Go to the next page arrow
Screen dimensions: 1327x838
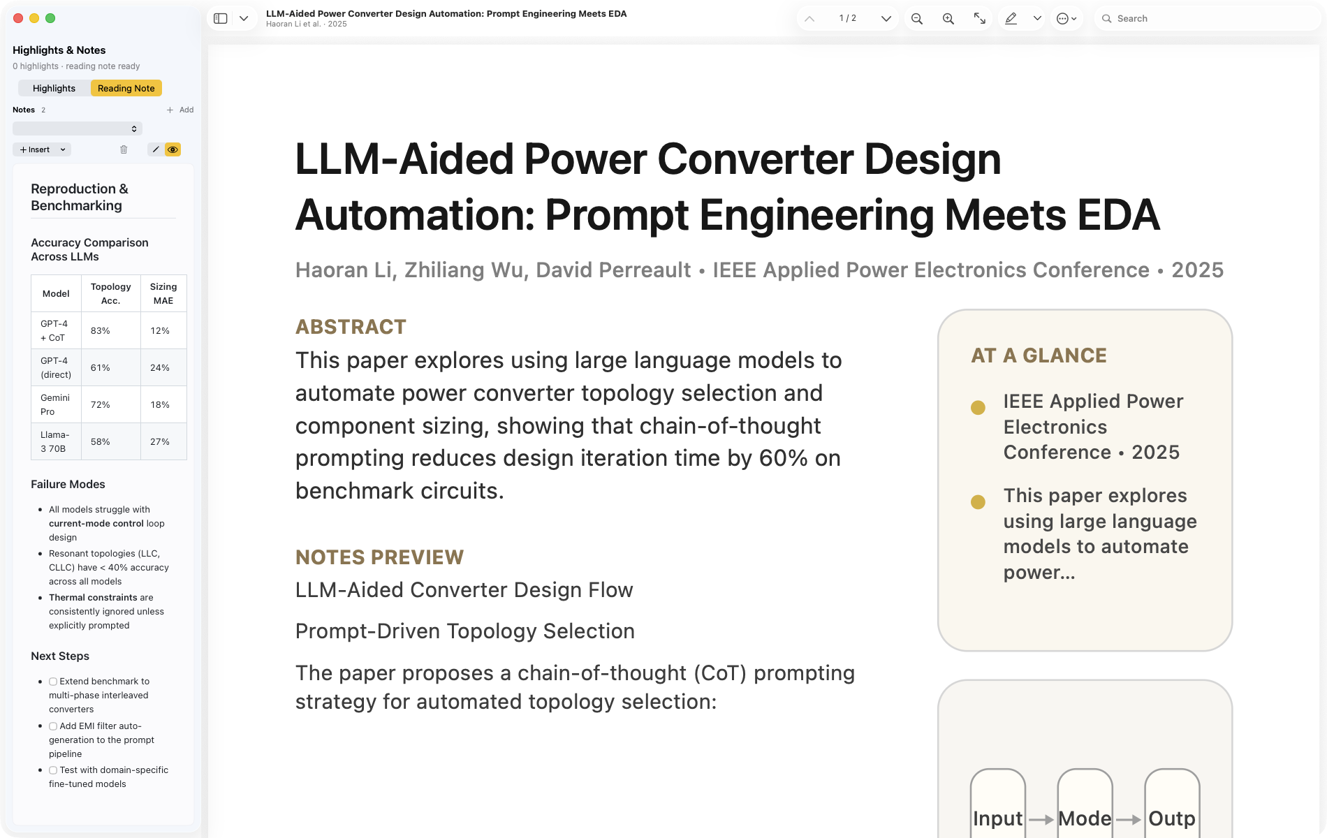click(886, 19)
